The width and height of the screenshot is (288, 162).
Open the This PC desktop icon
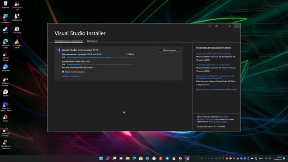tap(5, 18)
